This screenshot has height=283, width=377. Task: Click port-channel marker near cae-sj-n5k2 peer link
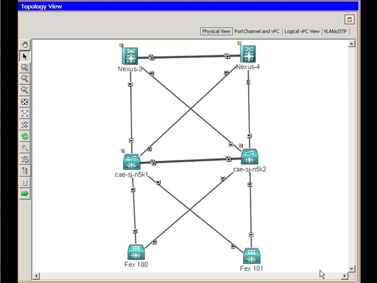pyautogui.click(x=228, y=159)
